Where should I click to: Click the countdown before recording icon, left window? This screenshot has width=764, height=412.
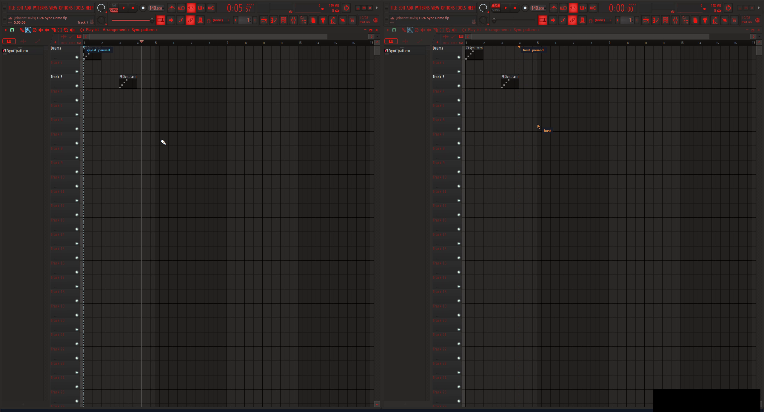191,8
